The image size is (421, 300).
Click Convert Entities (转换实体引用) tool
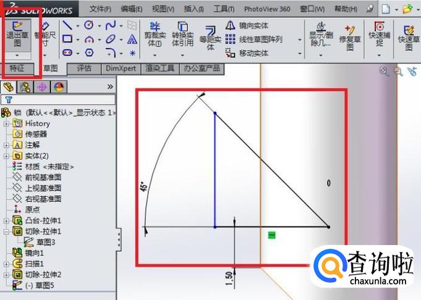(182, 35)
